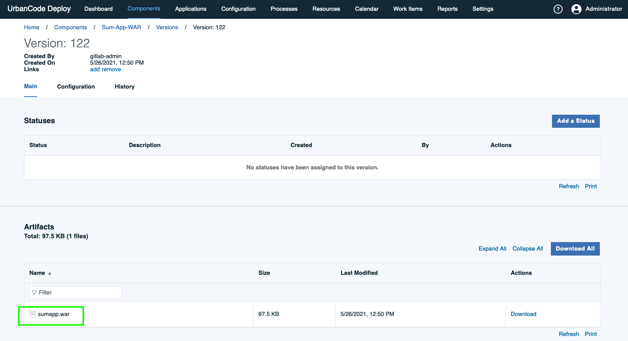The width and height of the screenshot is (628, 341).
Task: Click the Status column header
Action: pos(38,145)
